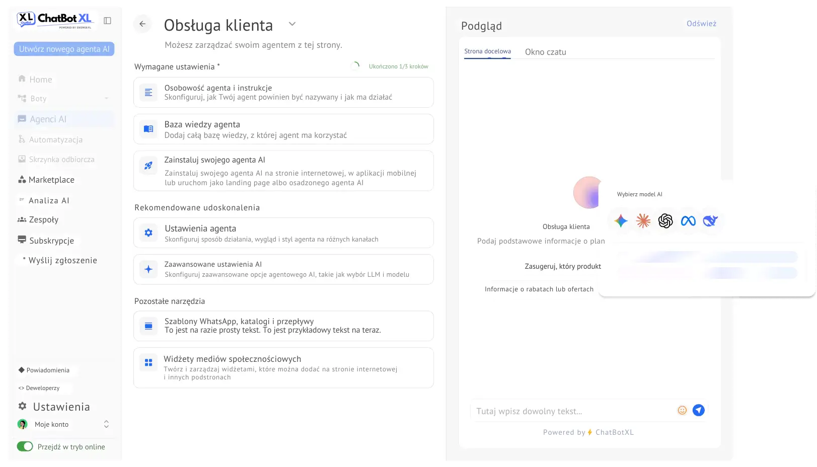
Task: Switch to the Okno czatu tab
Action: coord(545,52)
